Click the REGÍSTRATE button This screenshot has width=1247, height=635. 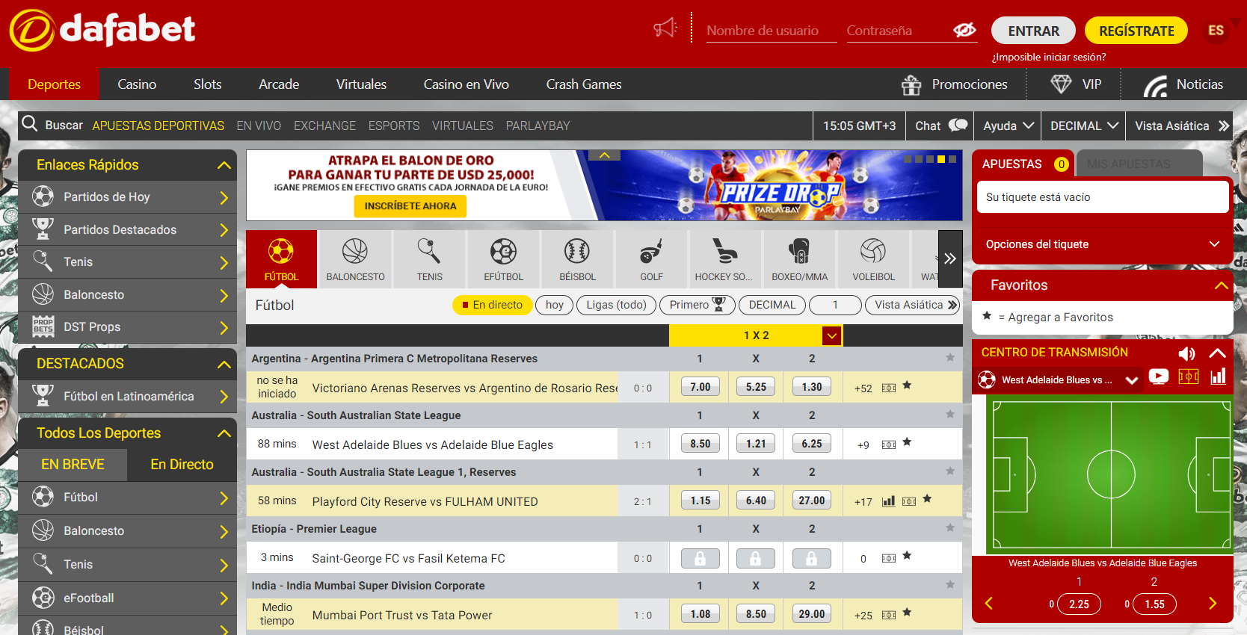(1136, 31)
